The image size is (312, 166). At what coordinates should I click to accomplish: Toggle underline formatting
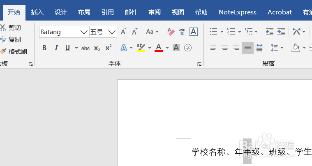pos(68,48)
